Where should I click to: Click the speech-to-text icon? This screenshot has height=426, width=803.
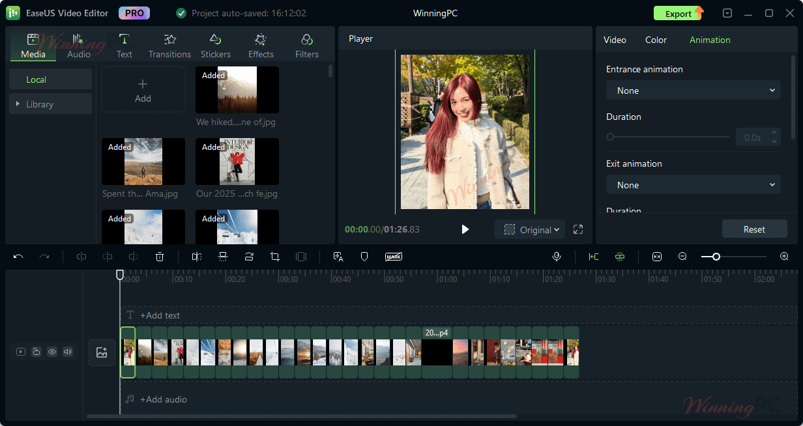pyautogui.click(x=338, y=257)
